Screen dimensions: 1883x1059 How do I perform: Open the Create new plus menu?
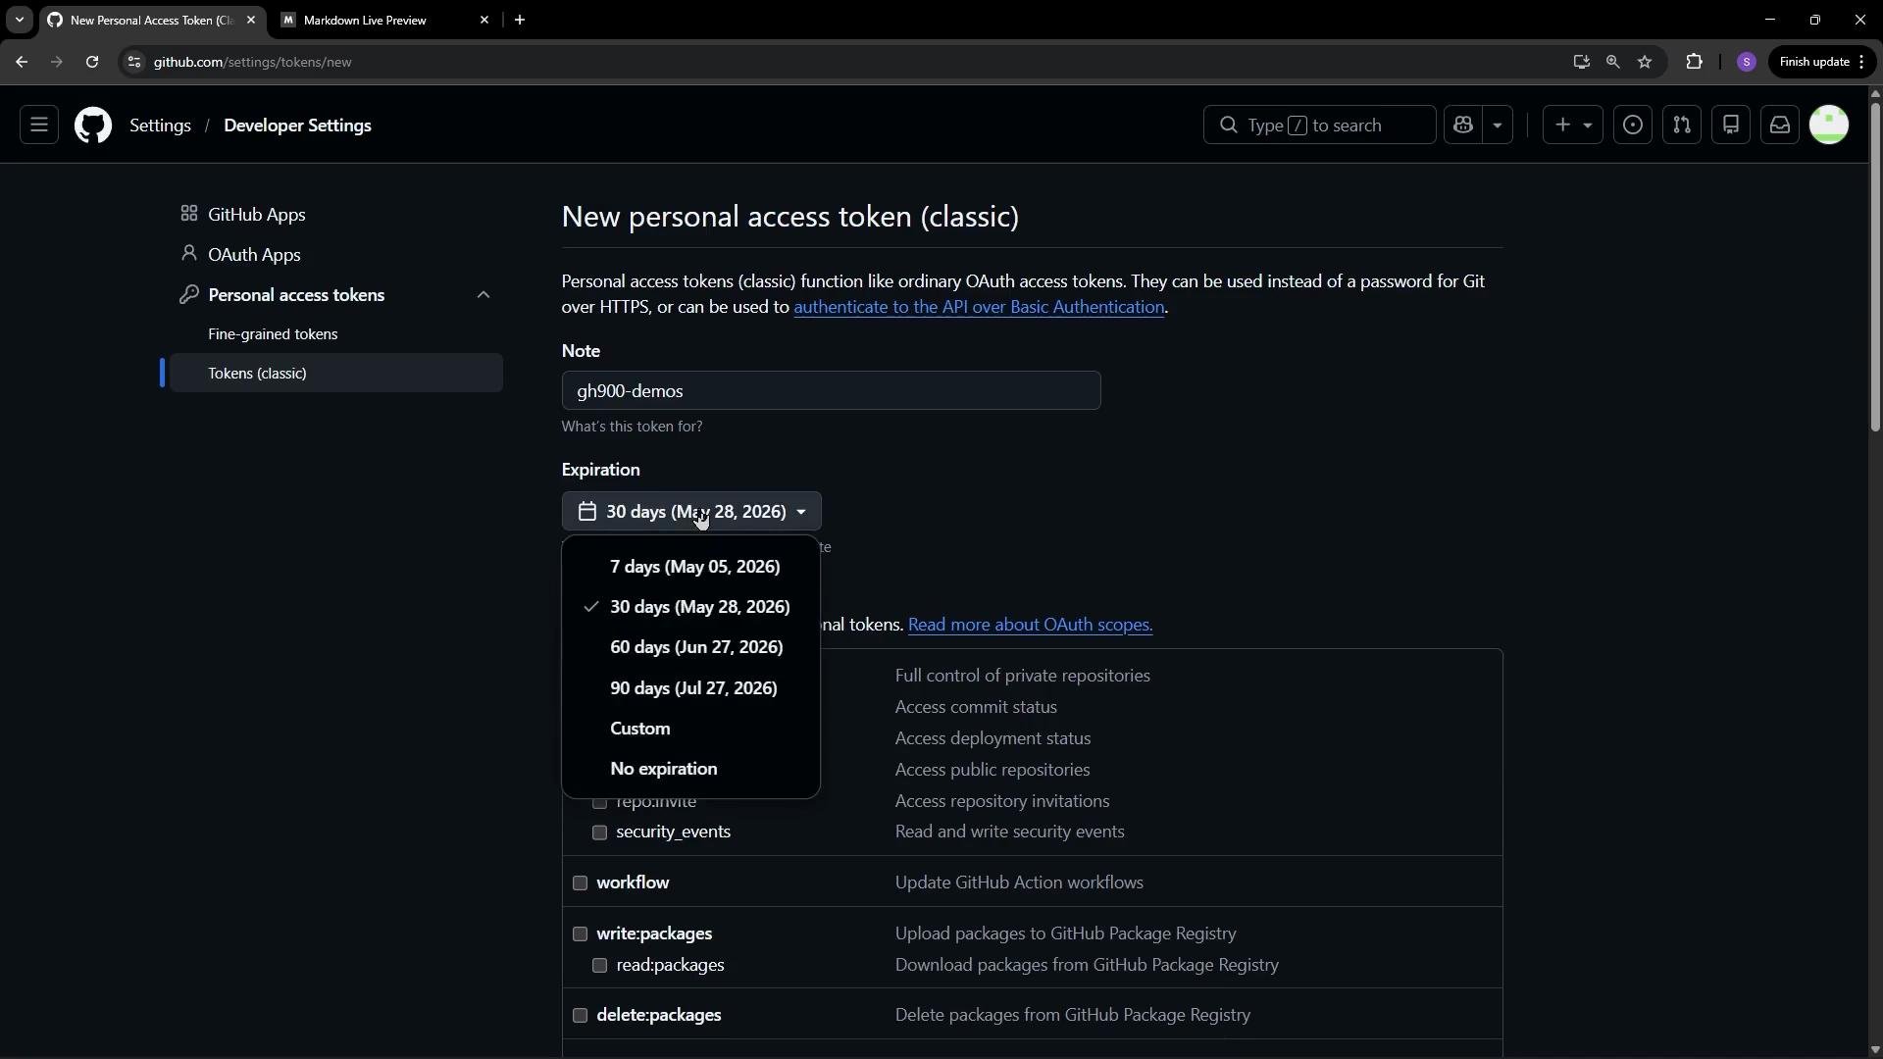click(x=1572, y=126)
